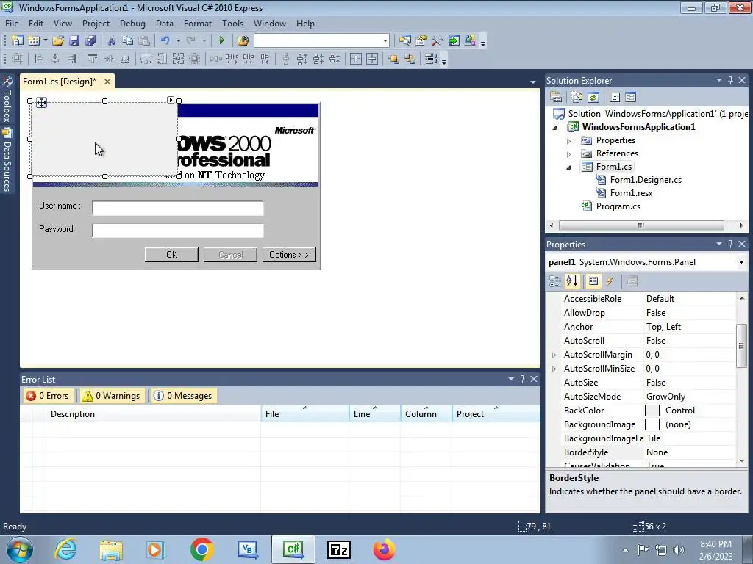Viewport: 753px width, 564px height.
Task: Show Events with the lightning icon
Action: pos(610,281)
